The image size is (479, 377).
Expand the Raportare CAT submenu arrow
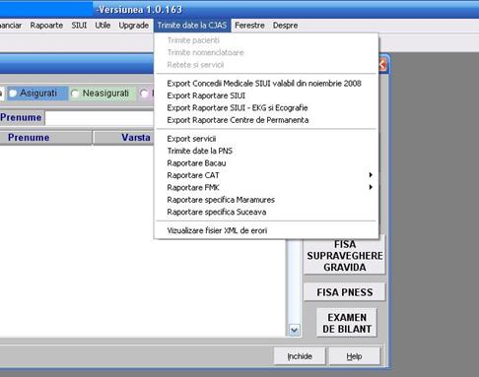click(371, 175)
